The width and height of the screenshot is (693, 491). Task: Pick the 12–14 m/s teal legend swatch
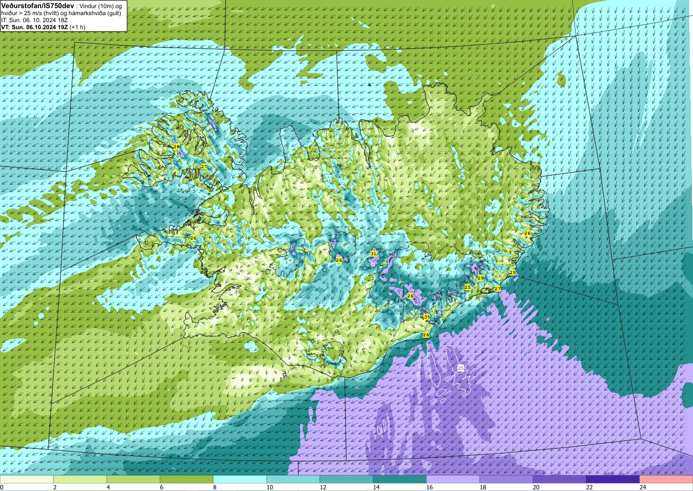[346, 479]
